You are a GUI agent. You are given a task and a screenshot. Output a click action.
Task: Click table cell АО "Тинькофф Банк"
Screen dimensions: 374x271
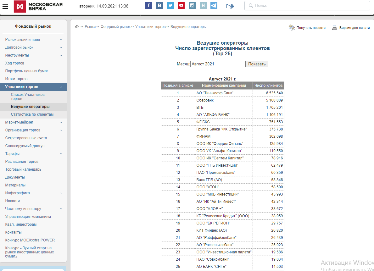pyautogui.click(x=224, y=93)
